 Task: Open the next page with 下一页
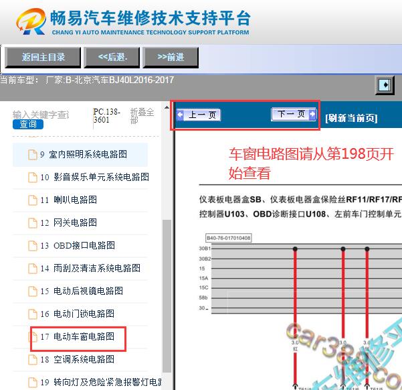[294, 114]
